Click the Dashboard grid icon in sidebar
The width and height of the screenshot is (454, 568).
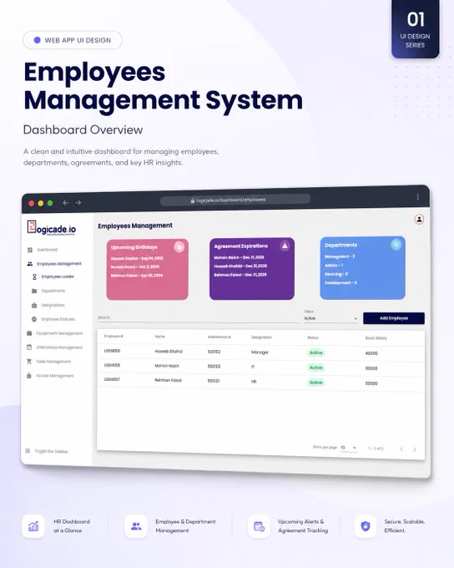(30, 250)
